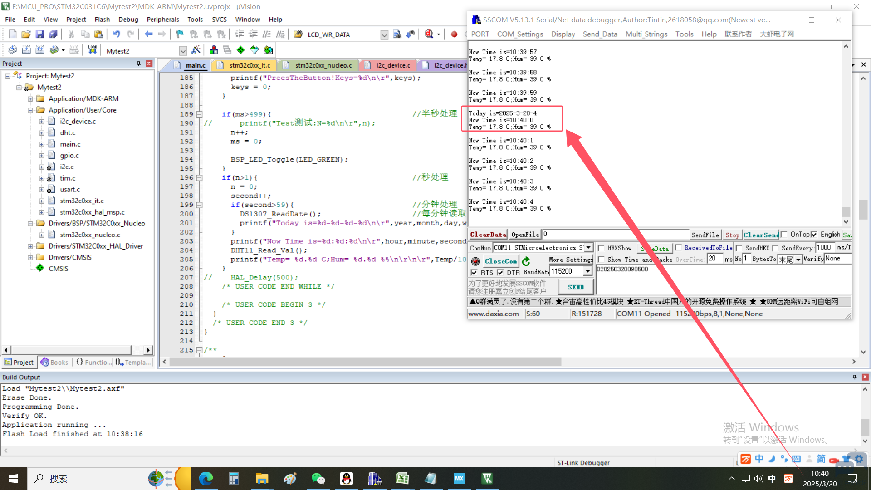The image size is (871, 490).
Task: Click the Comment selection icon
Action: [x=267, y=34]
